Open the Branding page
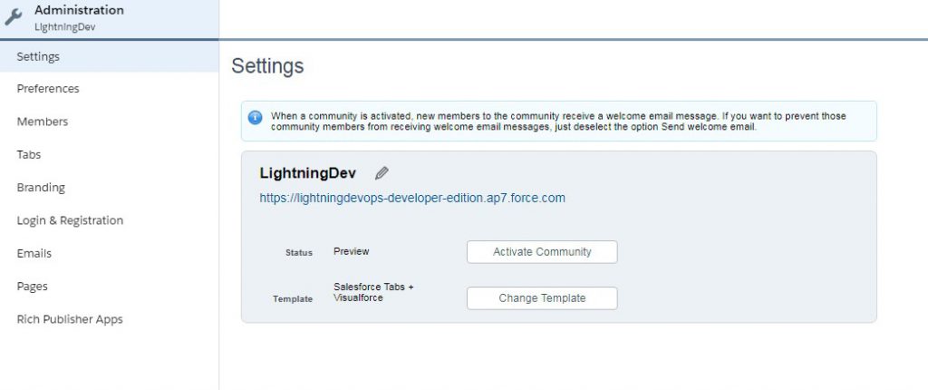 click(x=41, y=188)
